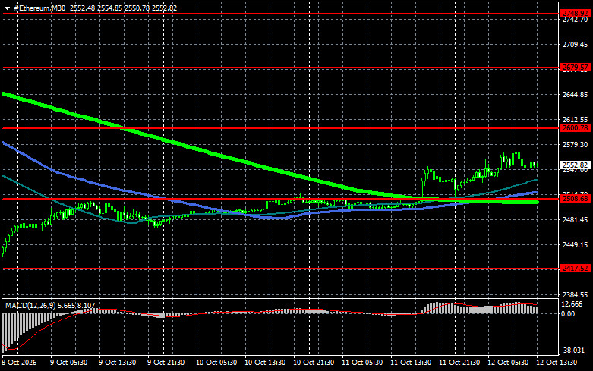593x371 pixels.
Task: Click the 12 Oct 13:30 time label
Action: tap(557, 363)
